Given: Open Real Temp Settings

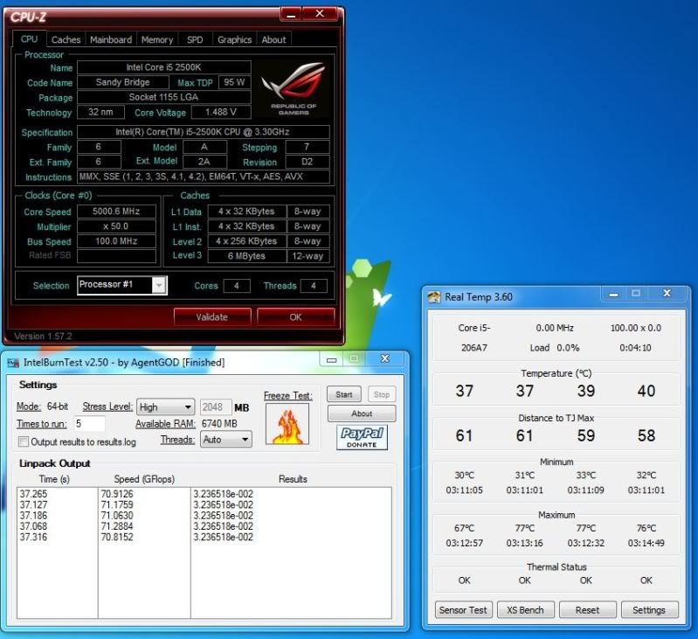Looking at the screenshot, I should [648, 609].
